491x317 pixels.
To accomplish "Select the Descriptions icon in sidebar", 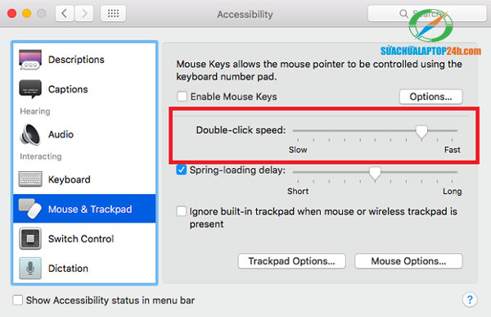I will coord(30,59).
